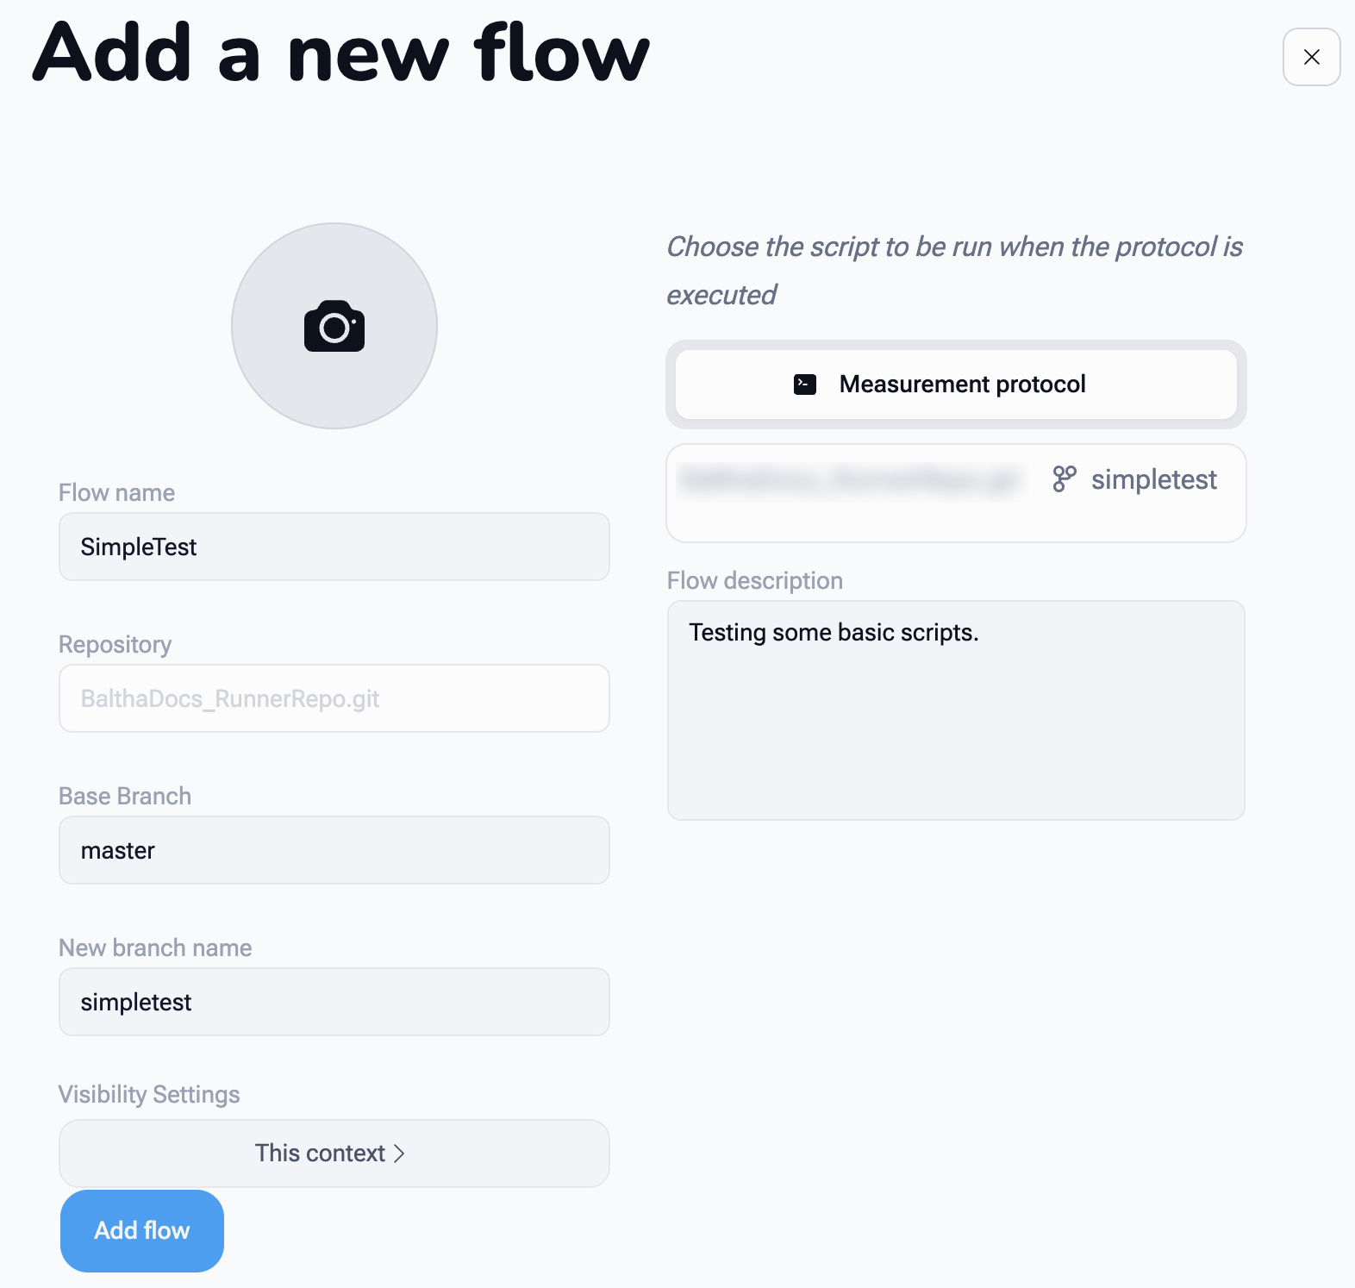Click the text Testing some basic scripts
The height and width of the screenshot is (1288, 1355).
[x=834, y=632]
